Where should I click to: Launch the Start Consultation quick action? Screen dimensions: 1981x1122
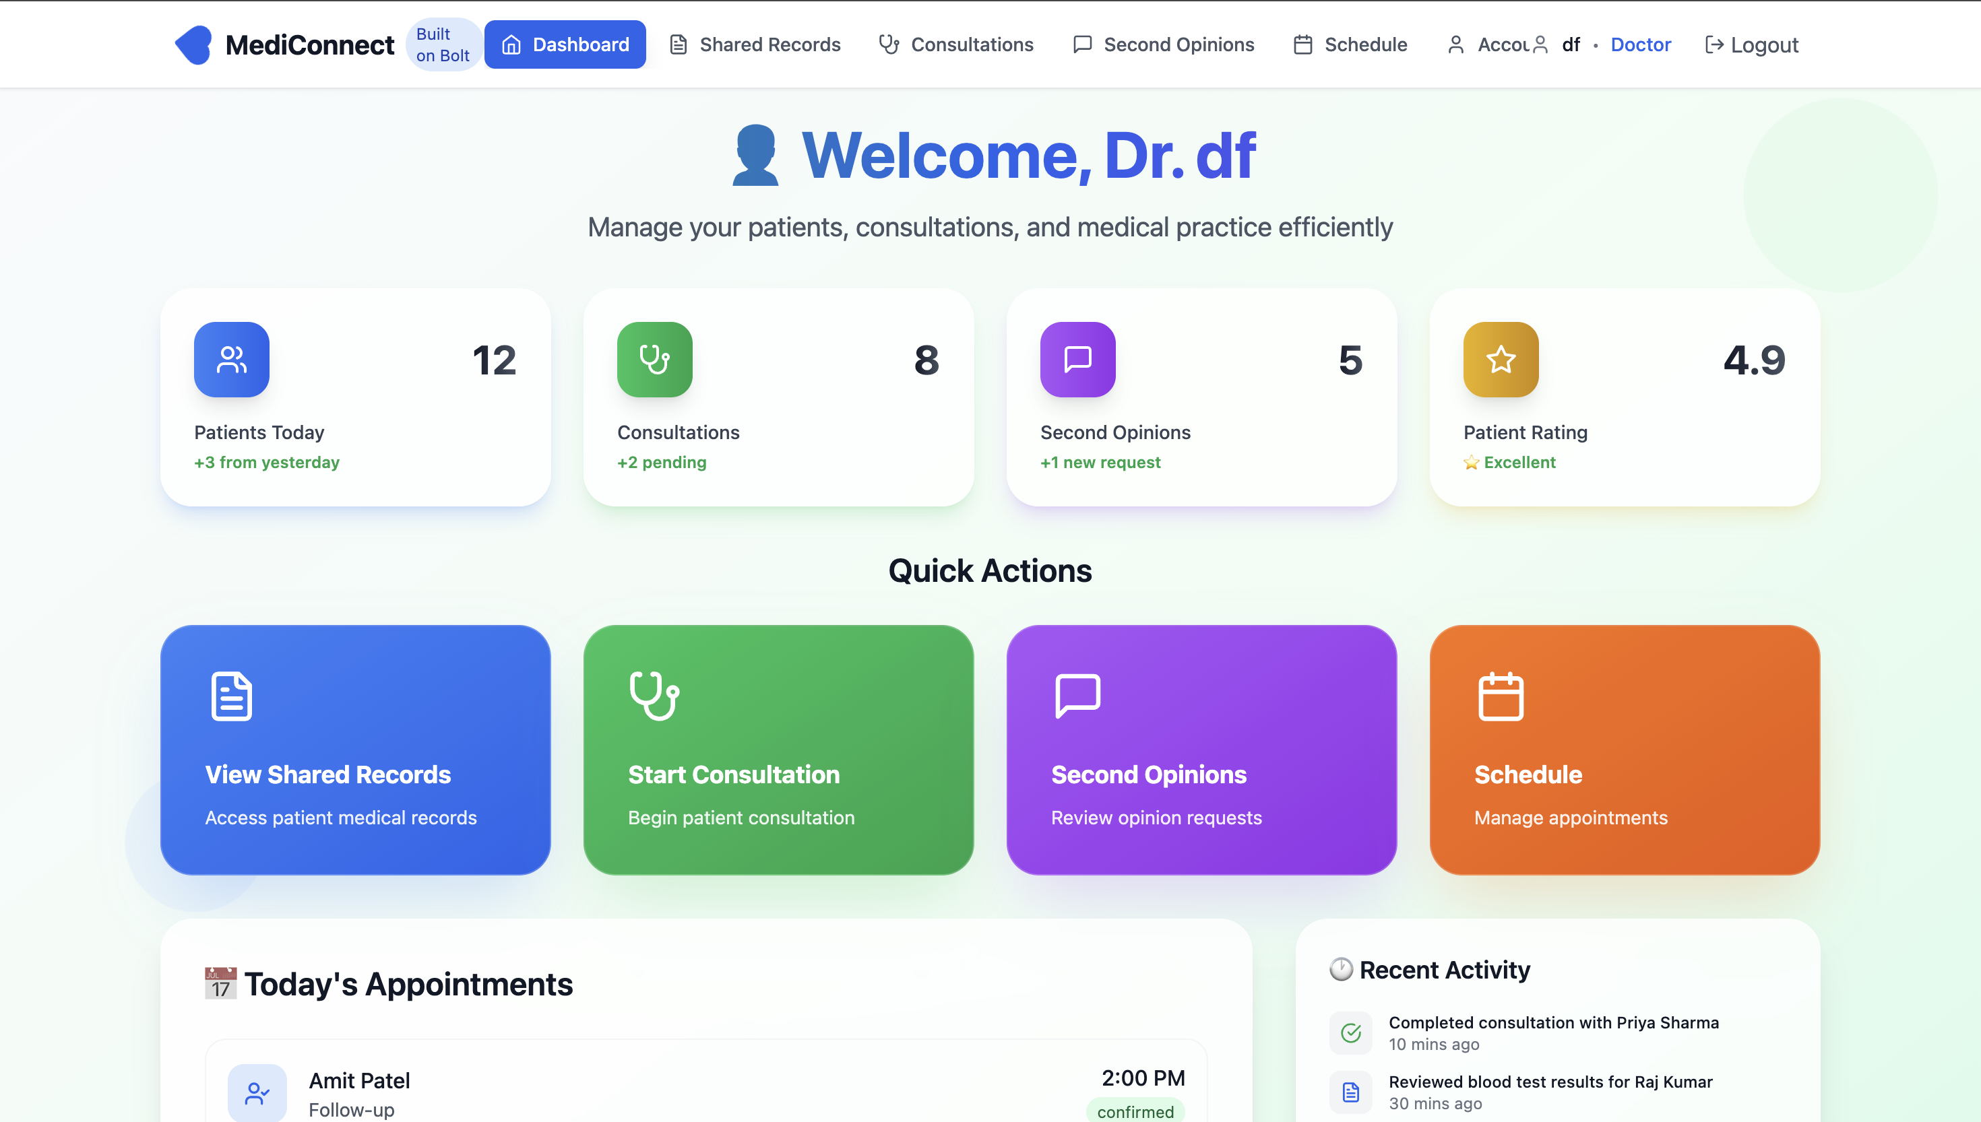click(778, 749)
